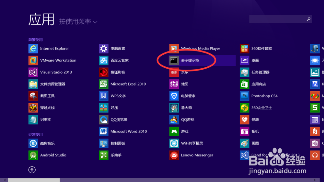Launch Microsoft Excel 2010 icon
324x182 pixels.
click(x=104, y=84)
